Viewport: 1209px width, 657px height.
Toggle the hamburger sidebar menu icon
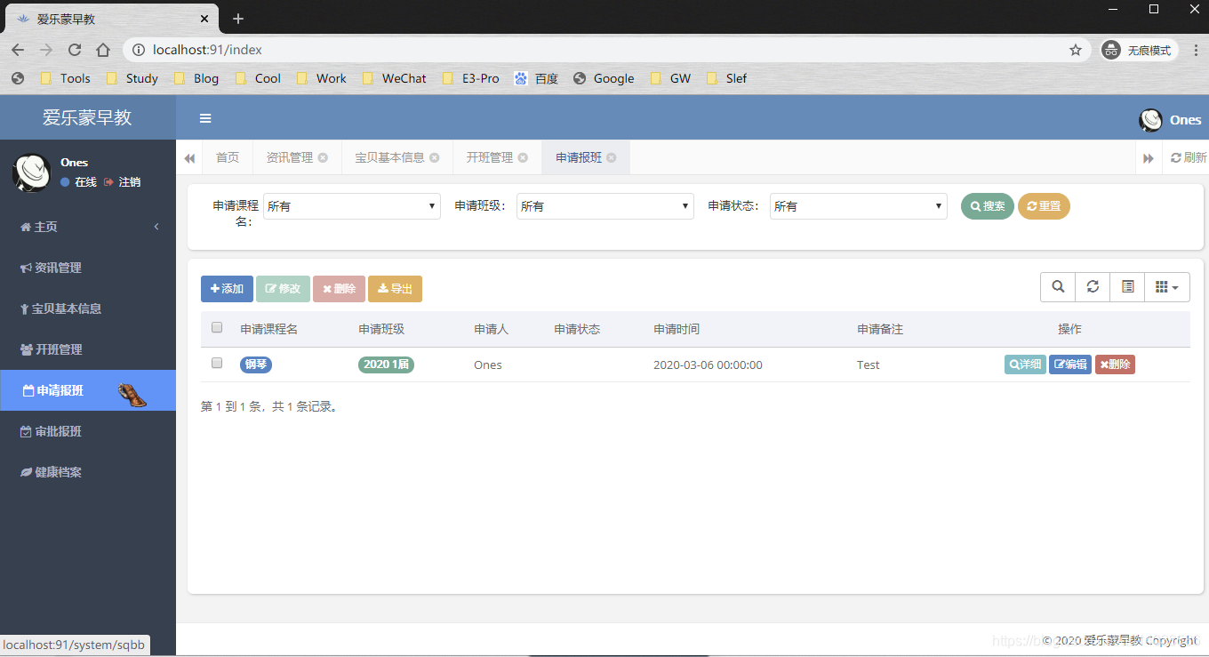(205, 118)
